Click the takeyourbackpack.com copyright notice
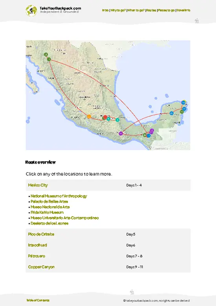Viewport: 216px width, 306px height. 156,300
